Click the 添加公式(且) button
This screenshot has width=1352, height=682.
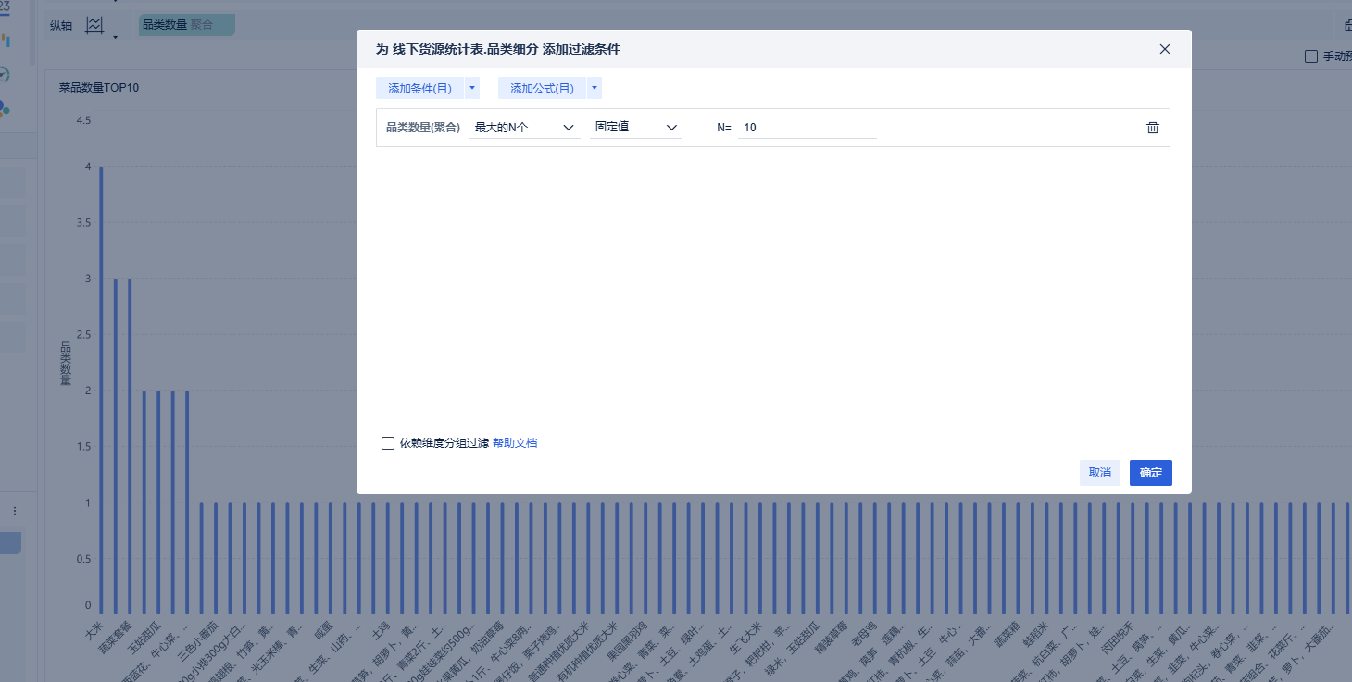coord(542,89)
